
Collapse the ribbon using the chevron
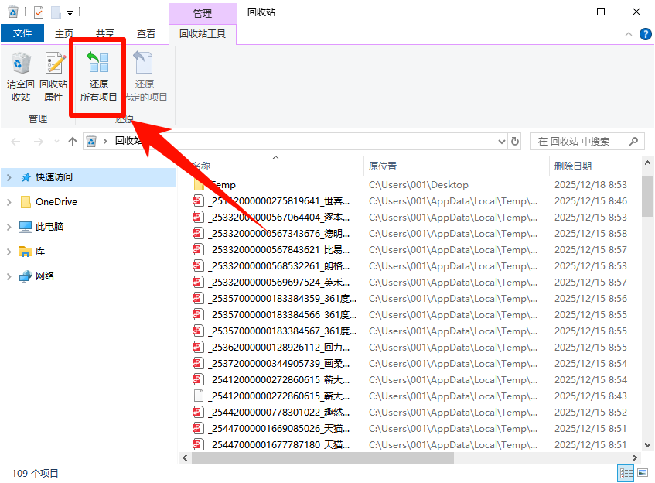click(x=628, y=33)
